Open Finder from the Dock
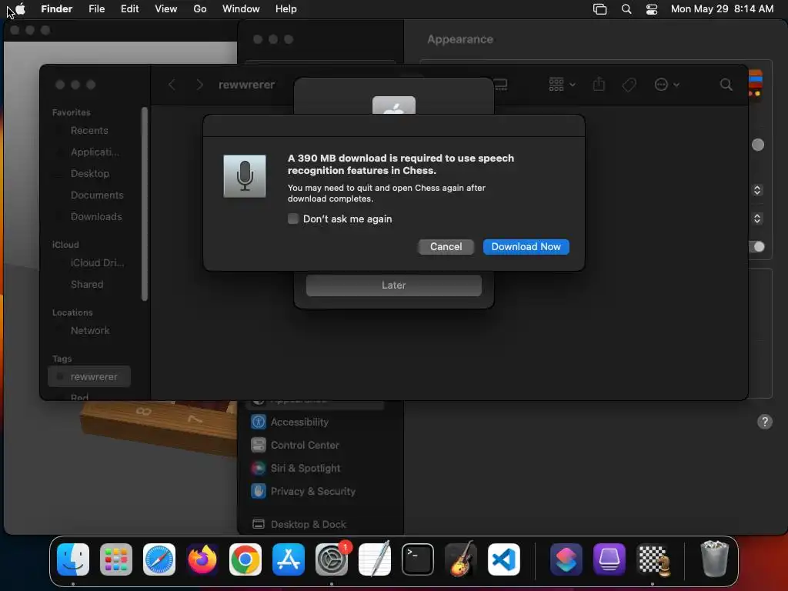Viewport: 788px width, 591px height. (x=73, y=559)
